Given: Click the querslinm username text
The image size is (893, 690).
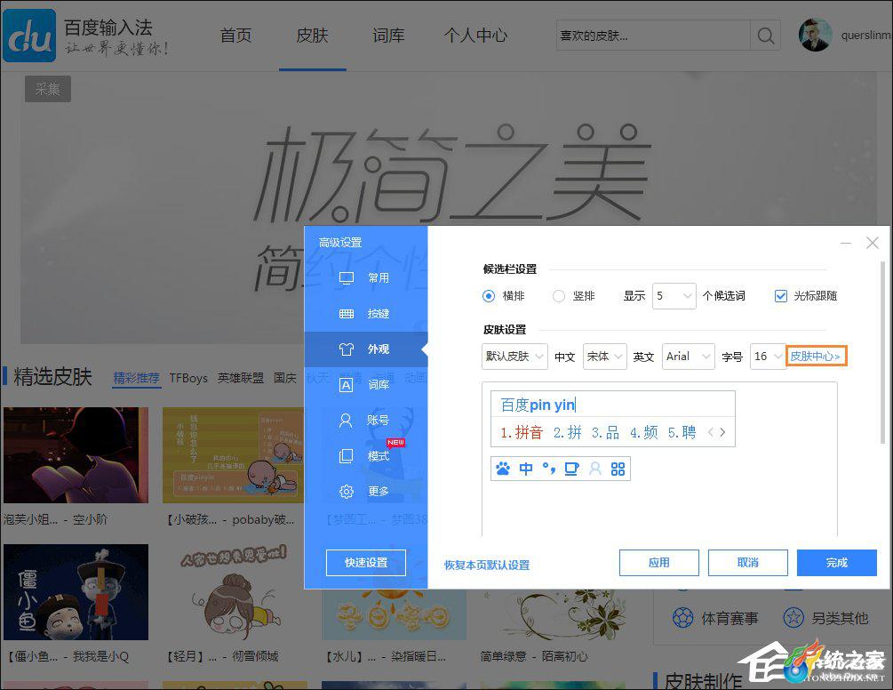Looking at the screenshot, I should pyautogui.click(x=866, y=36).
